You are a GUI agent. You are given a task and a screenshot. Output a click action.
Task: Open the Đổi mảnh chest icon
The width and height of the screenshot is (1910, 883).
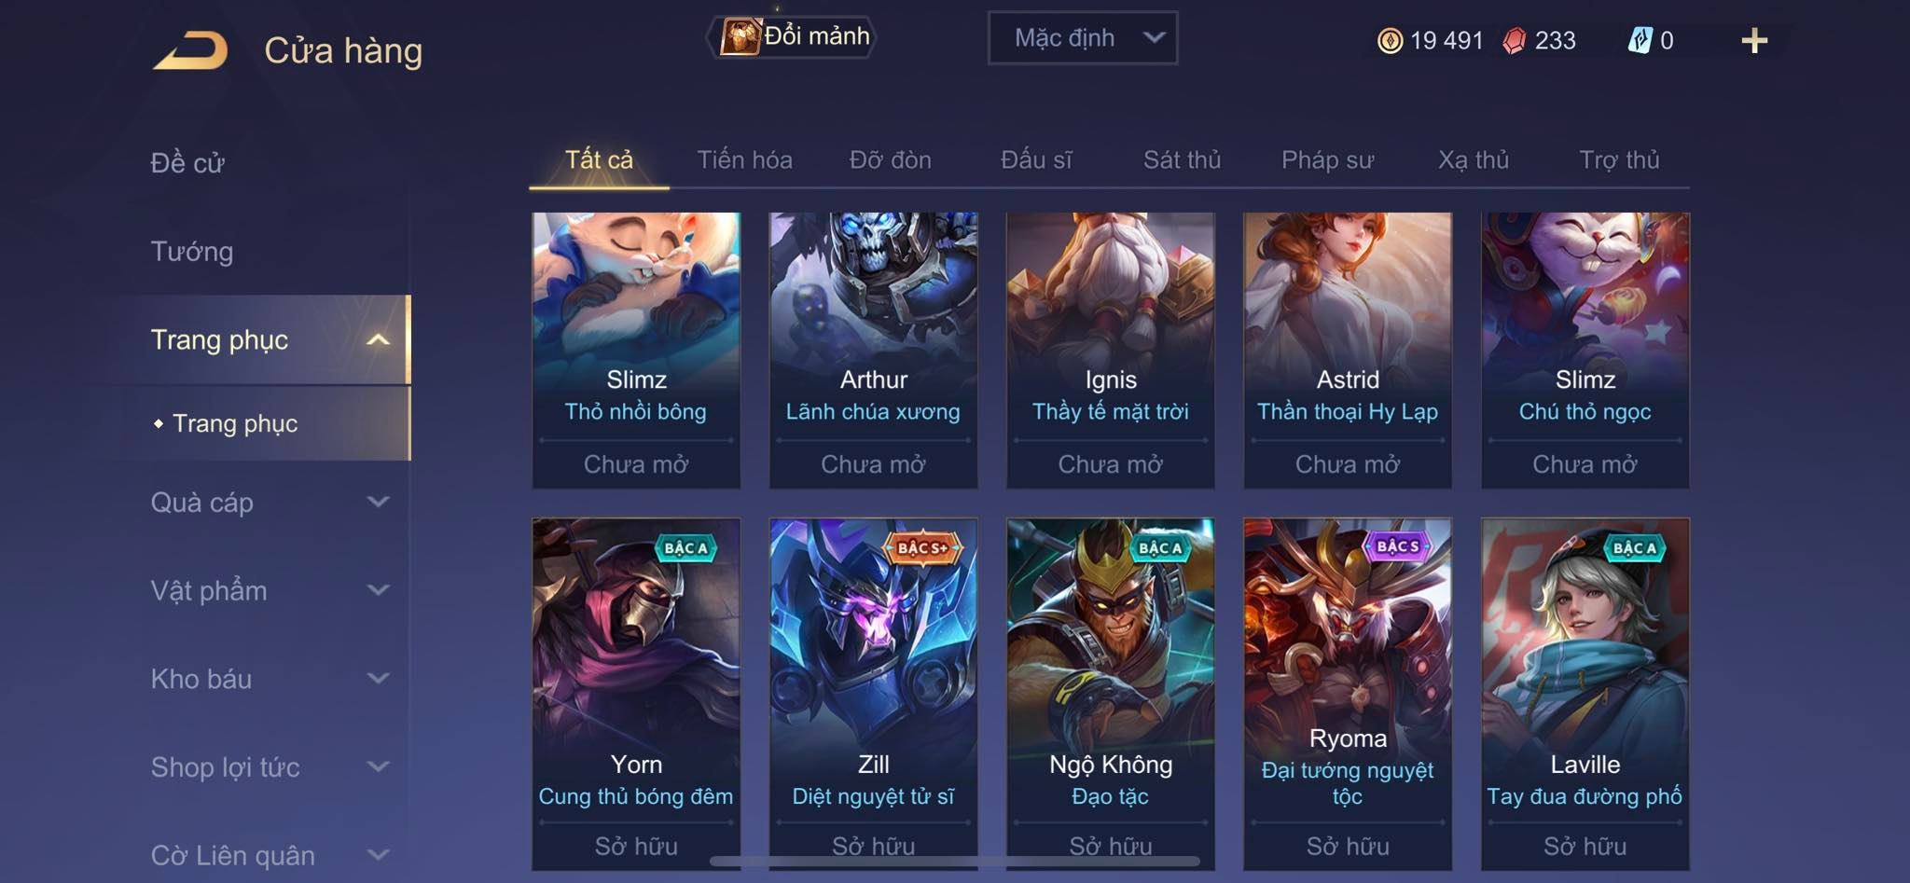(x=740, y=37)
